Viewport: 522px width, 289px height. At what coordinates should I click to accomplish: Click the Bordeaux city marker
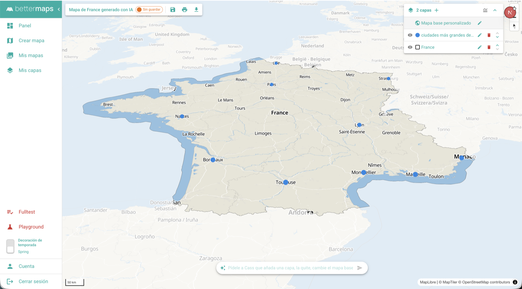tap(213, 160)
